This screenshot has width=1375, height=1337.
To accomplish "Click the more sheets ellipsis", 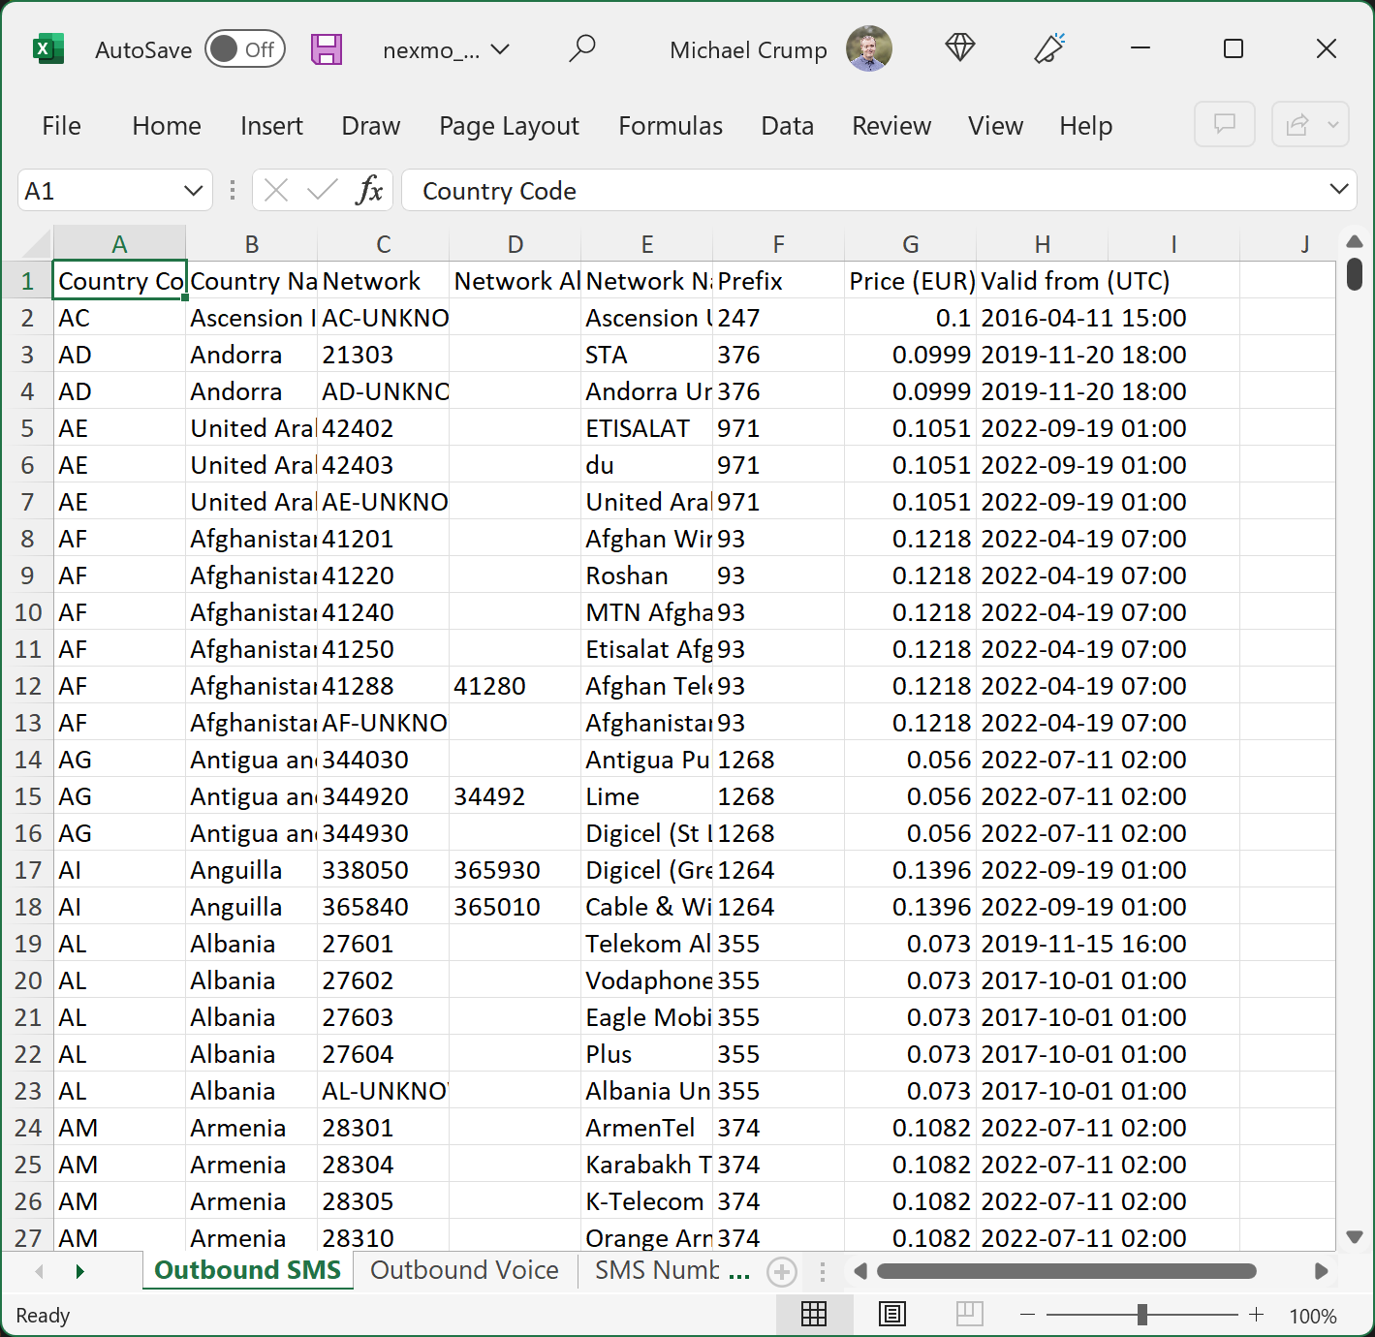I will point(739,1275).
